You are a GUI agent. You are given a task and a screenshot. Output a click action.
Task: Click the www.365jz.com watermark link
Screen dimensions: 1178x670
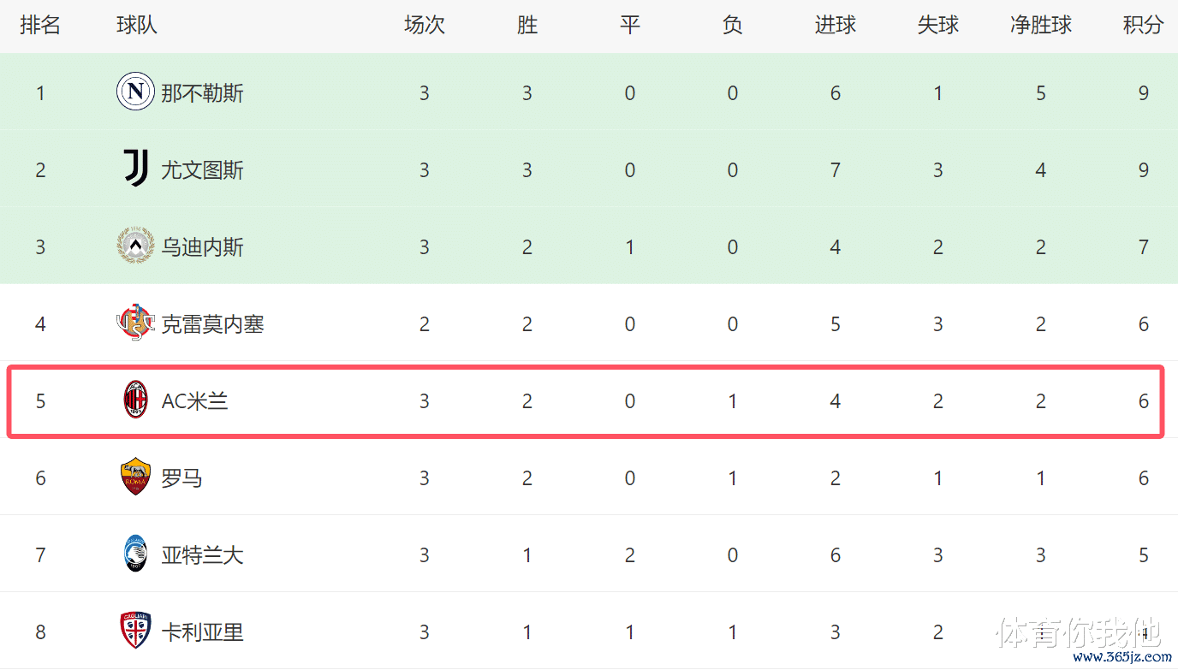coord(1121,658)
